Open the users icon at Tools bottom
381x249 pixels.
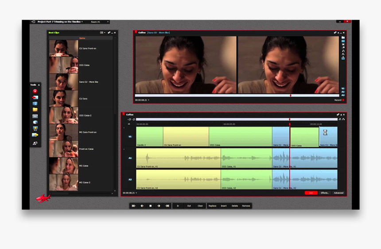35,143
